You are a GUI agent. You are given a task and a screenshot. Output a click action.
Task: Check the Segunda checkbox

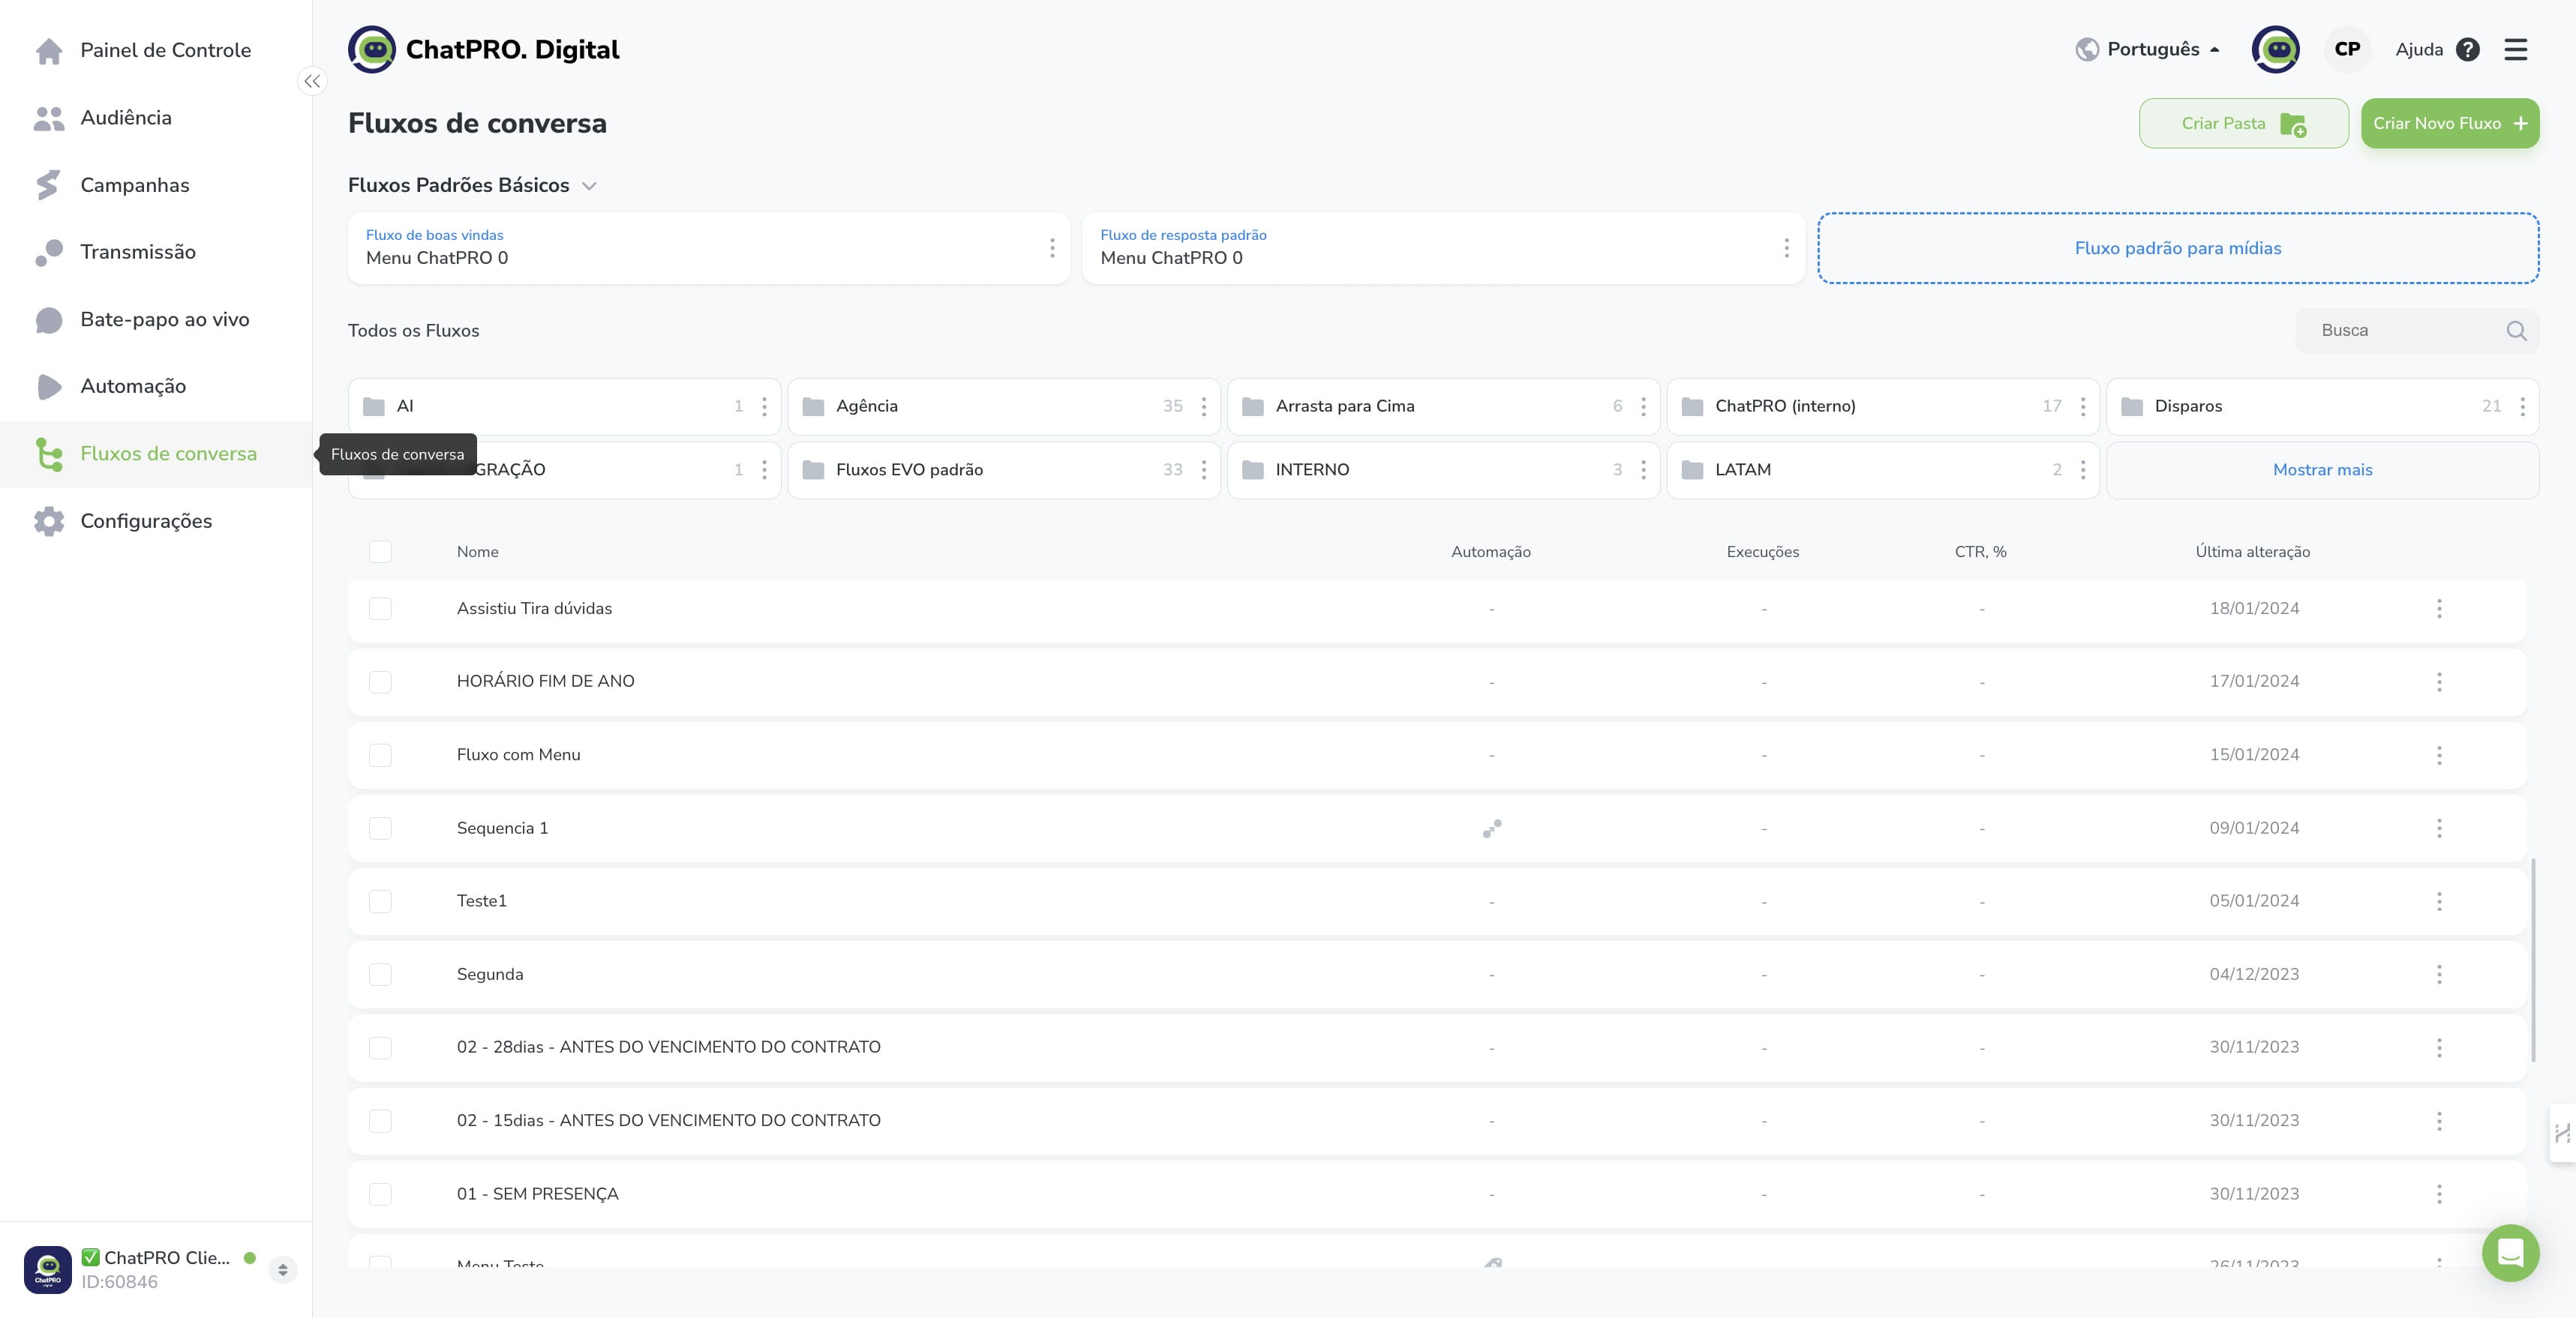pos(380,975)
